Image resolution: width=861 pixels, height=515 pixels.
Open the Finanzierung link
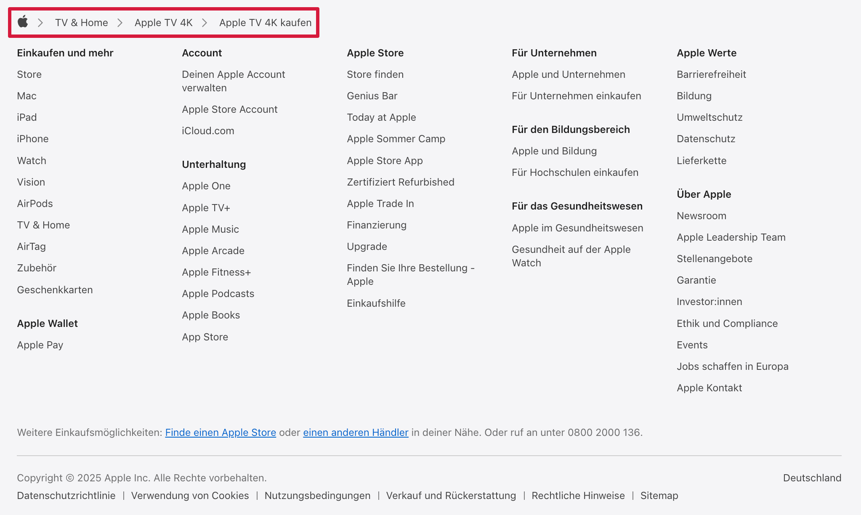377,225
